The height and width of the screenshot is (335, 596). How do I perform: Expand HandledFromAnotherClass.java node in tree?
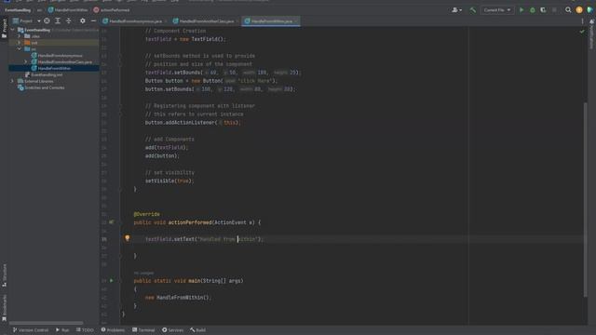point(26,61)
